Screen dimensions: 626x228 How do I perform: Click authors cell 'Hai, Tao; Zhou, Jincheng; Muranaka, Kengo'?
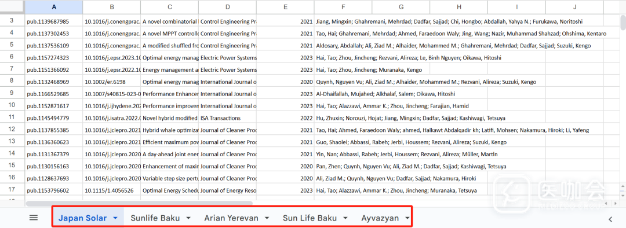[369, 70]
